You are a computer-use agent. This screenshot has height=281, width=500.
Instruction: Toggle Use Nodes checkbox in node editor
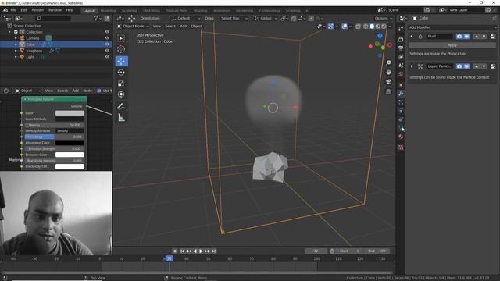99,91
